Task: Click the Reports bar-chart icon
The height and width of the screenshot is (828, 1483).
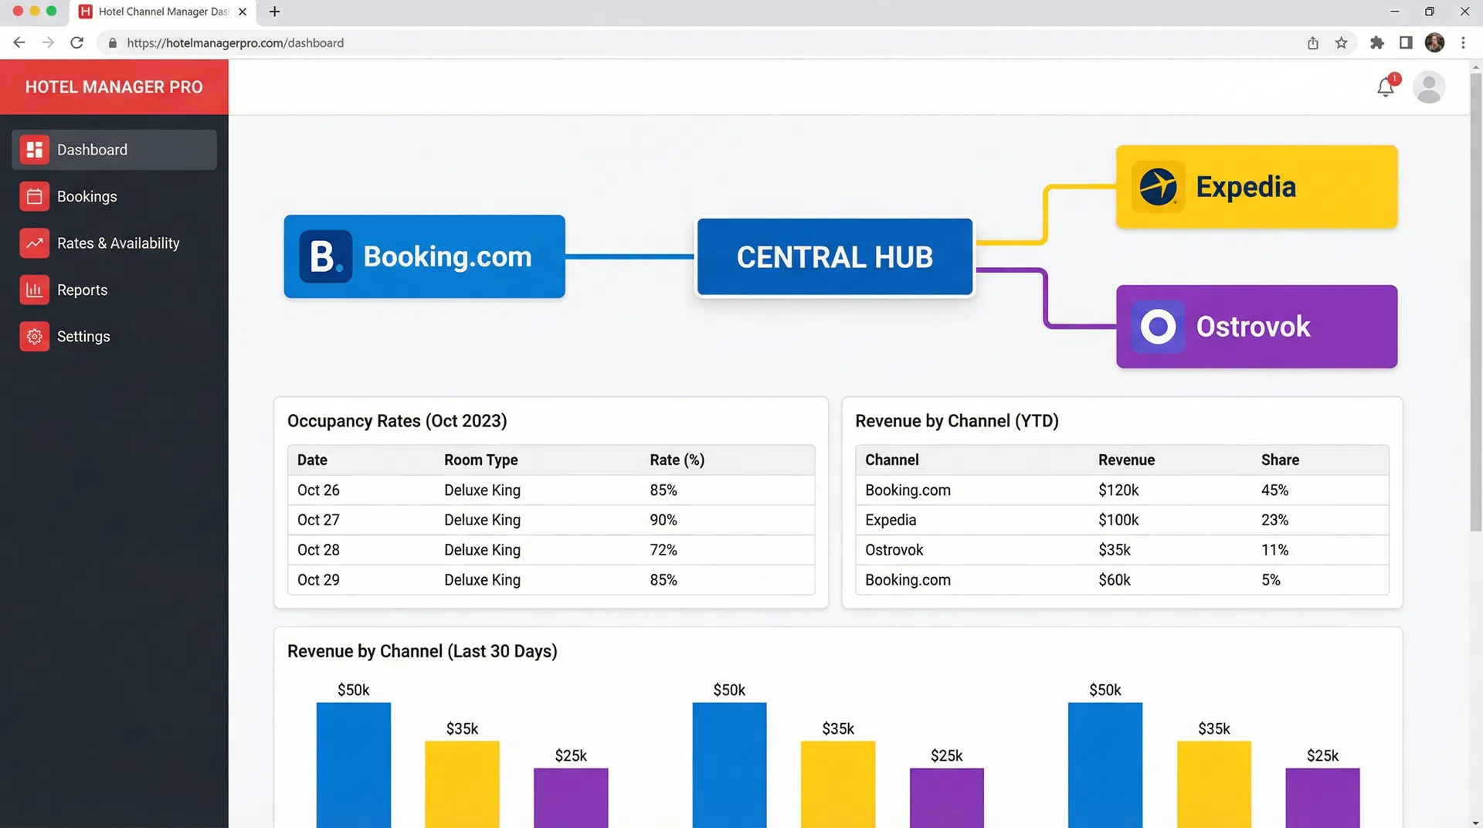Action: pos(35,290)
